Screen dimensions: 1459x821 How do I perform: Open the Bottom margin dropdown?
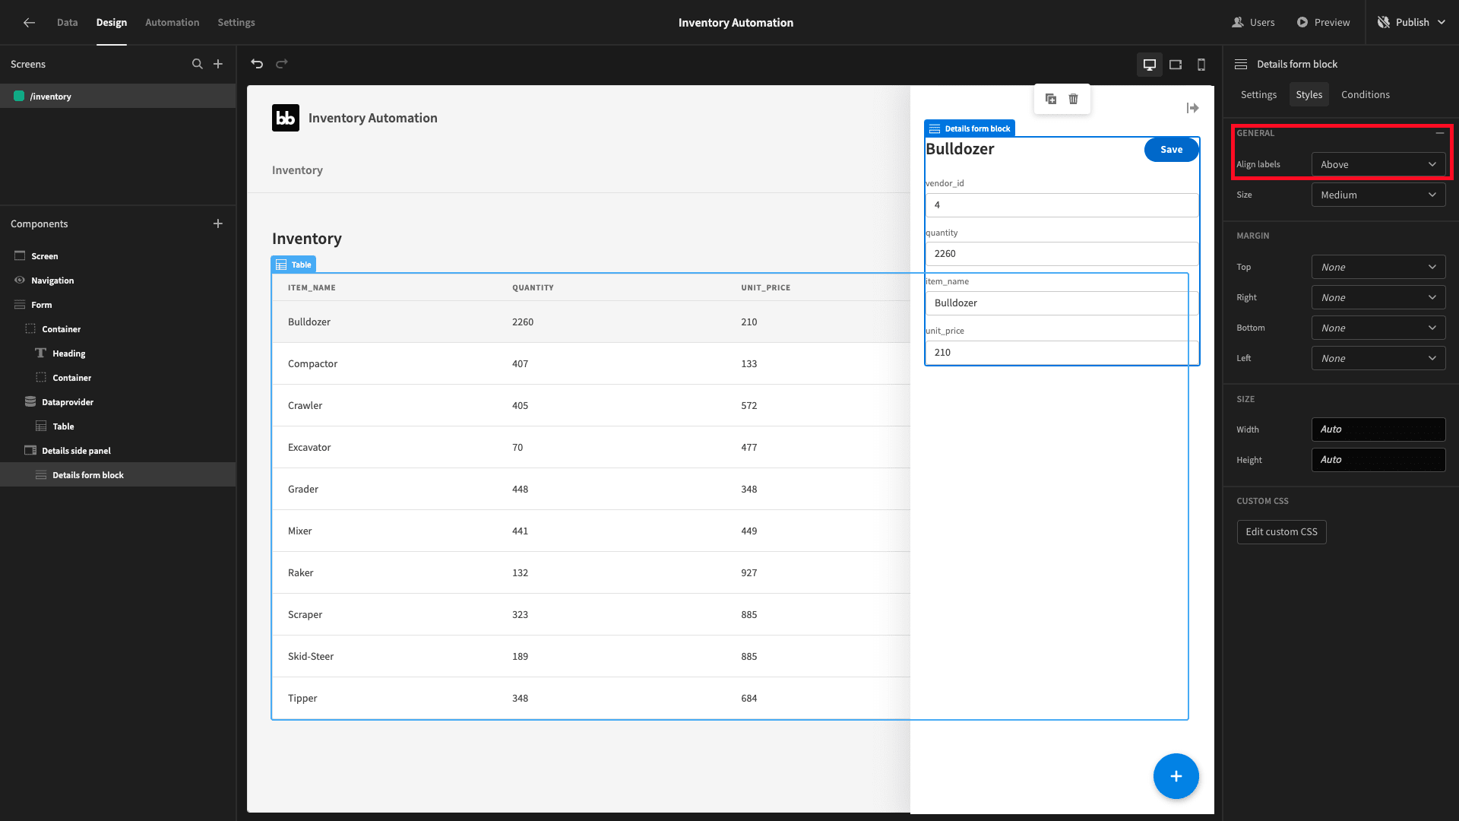click(x=1378, y=328)
